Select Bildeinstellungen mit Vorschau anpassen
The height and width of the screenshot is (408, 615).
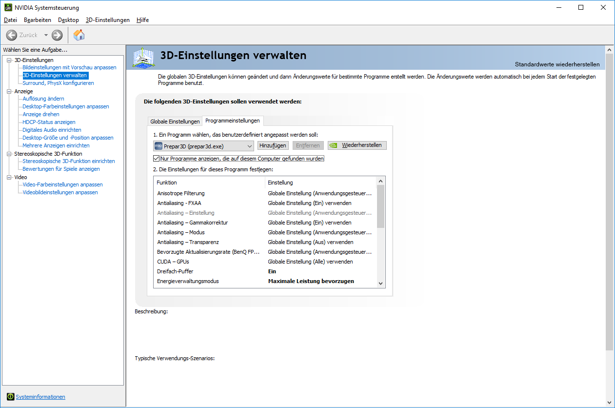pyautogui.click(x=69, y=67)
